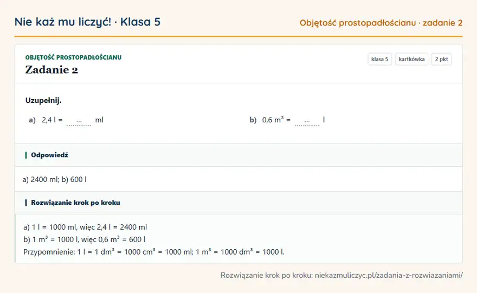Click the 'Zadanie 2' heading
477x293 pixels.
(51, 70)
